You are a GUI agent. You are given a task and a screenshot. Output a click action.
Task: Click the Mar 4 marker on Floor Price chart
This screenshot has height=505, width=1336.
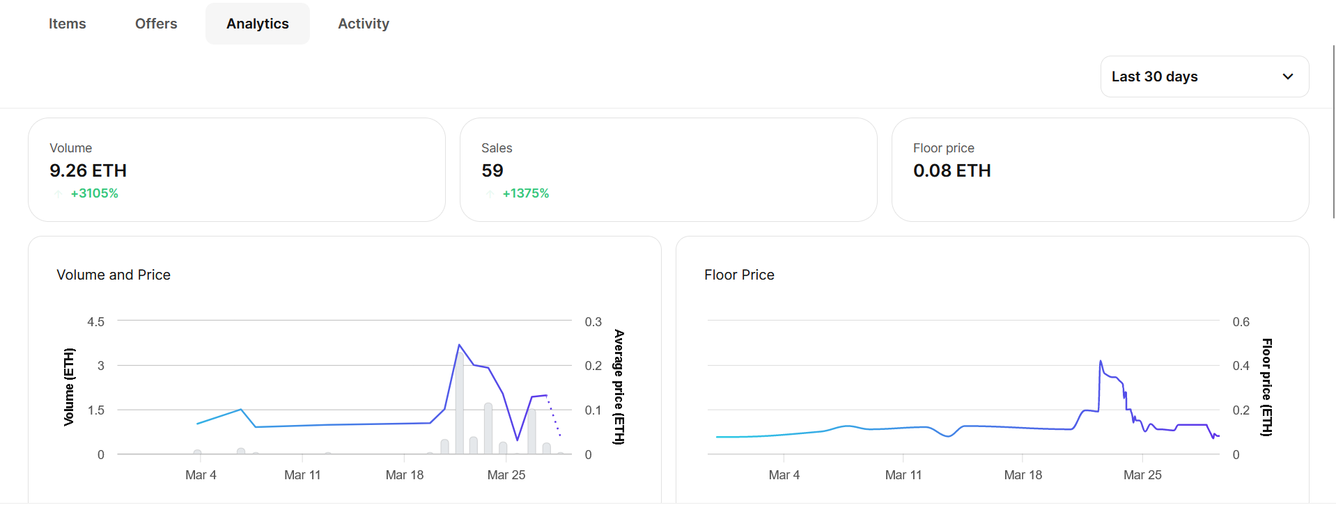point(784,474)
